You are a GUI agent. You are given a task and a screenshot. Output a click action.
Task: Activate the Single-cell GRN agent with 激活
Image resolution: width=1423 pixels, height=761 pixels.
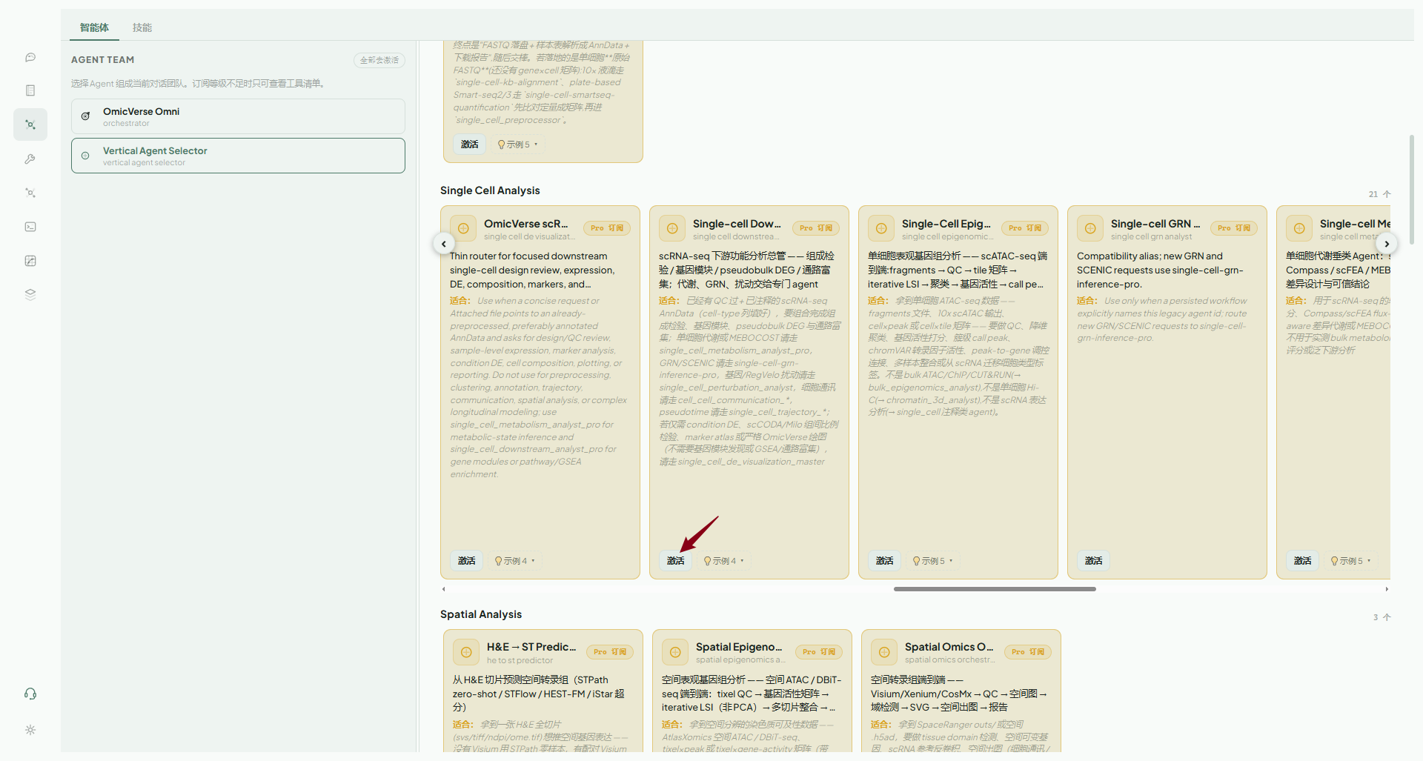click(x=1094, y=561)
